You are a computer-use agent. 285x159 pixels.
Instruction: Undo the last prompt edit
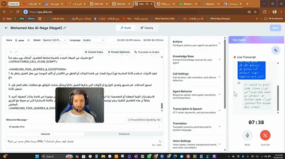click(11, 52)
